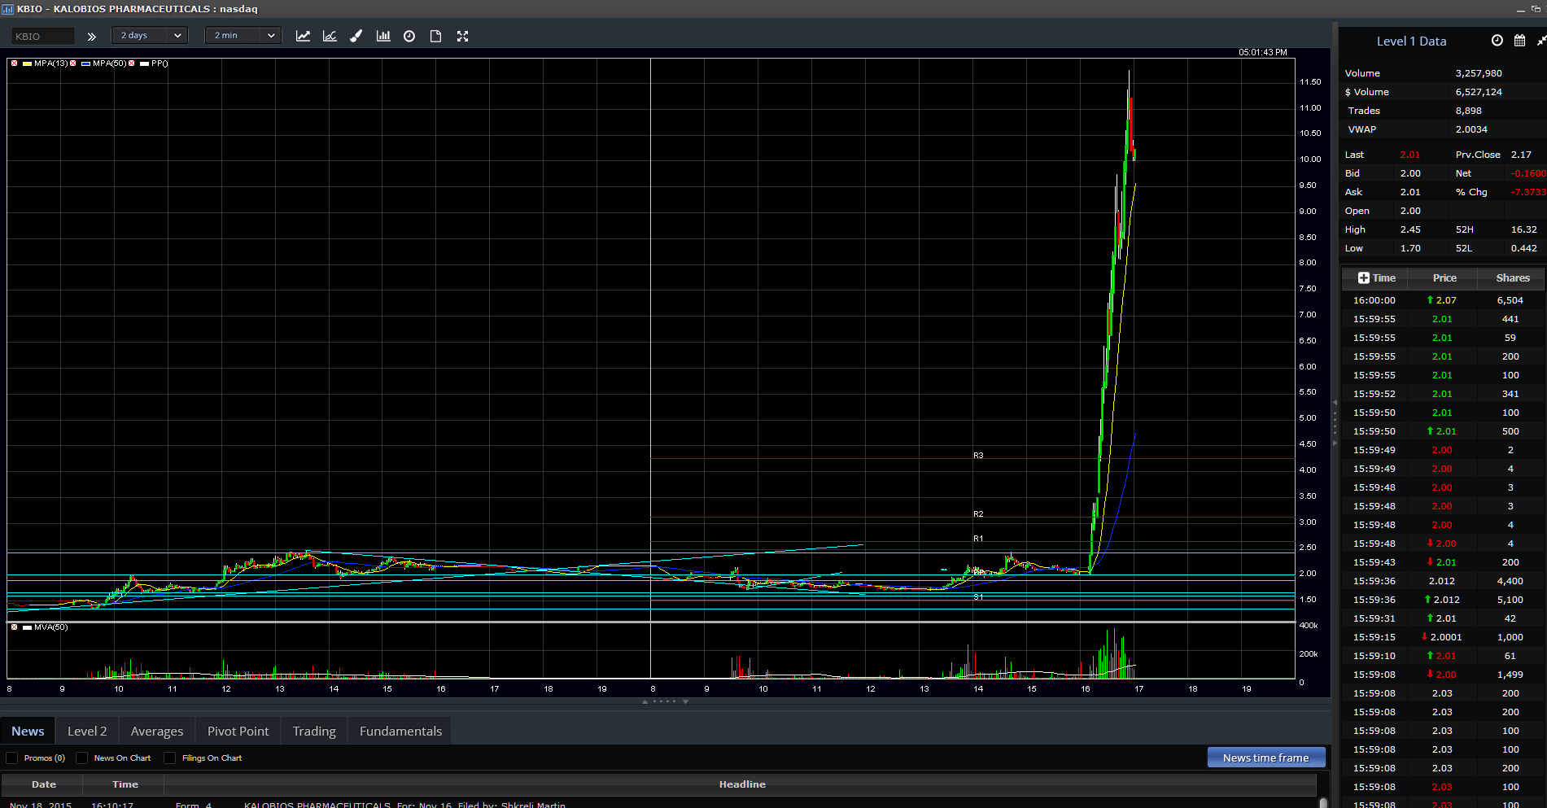Expand chart to fullscreen
1547x808 pixels.
click(x=462, y=36)
